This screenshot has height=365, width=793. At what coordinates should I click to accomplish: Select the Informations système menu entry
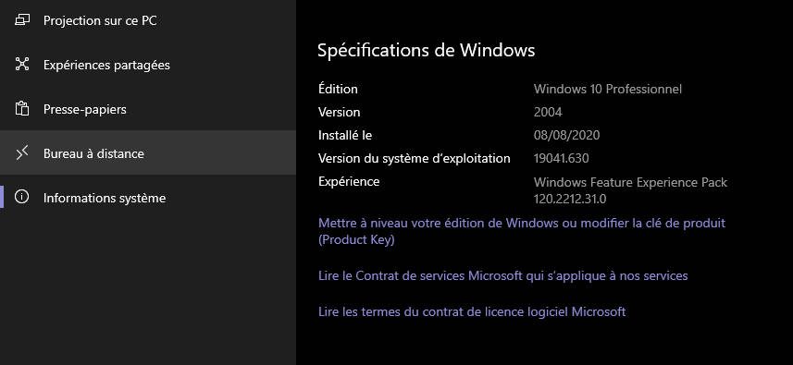tap(148, 198)
